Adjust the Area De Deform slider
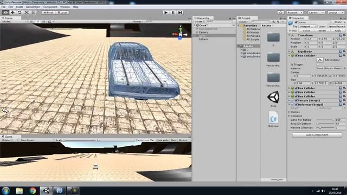Image resolution: width=347 pixels, height=195 pixels. tap(325, 124)
